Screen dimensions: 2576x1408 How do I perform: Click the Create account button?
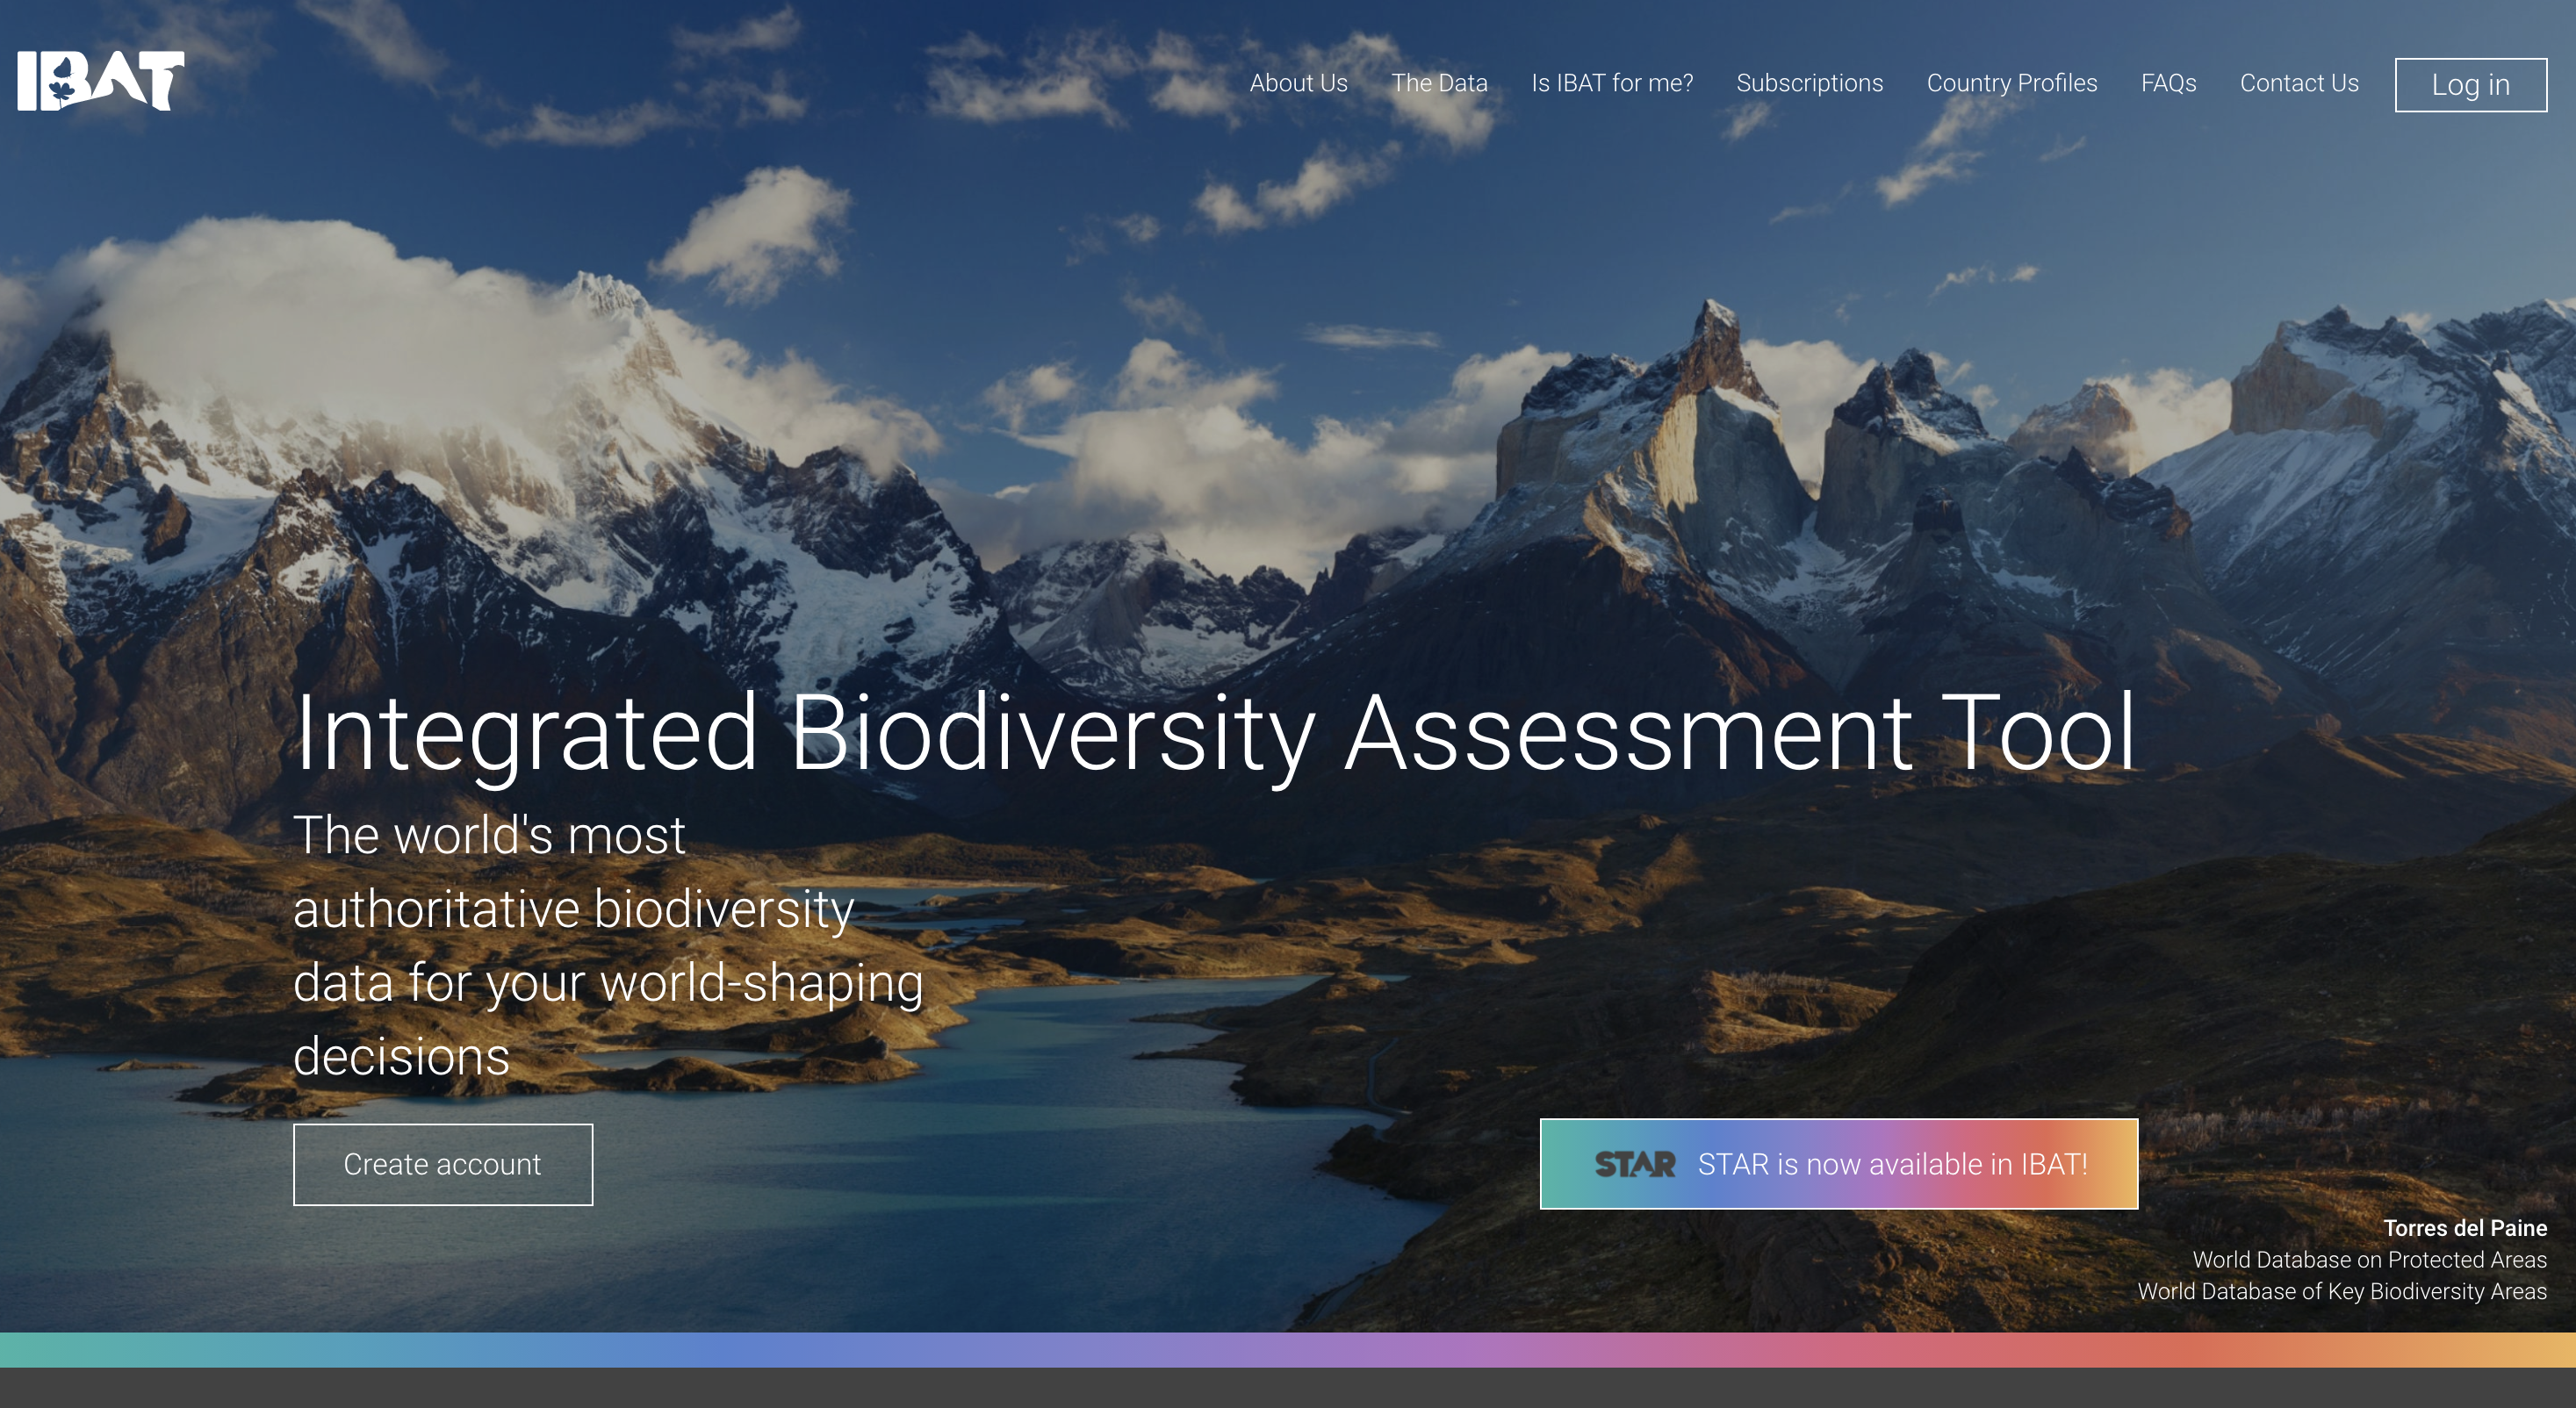point(442,1164)
